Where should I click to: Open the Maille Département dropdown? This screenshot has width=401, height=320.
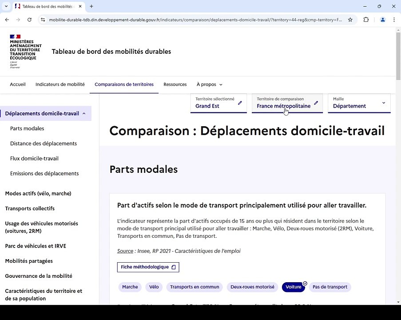(359, 103)
